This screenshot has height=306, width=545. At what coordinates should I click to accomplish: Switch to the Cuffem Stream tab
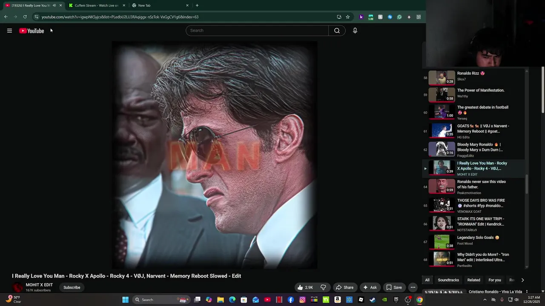tap(97, 6)
